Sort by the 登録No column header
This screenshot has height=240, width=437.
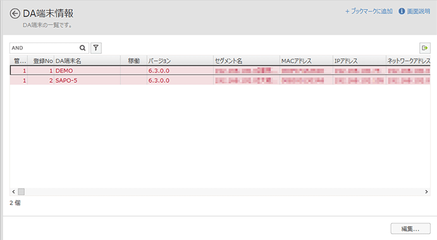[x=40, y=61]
